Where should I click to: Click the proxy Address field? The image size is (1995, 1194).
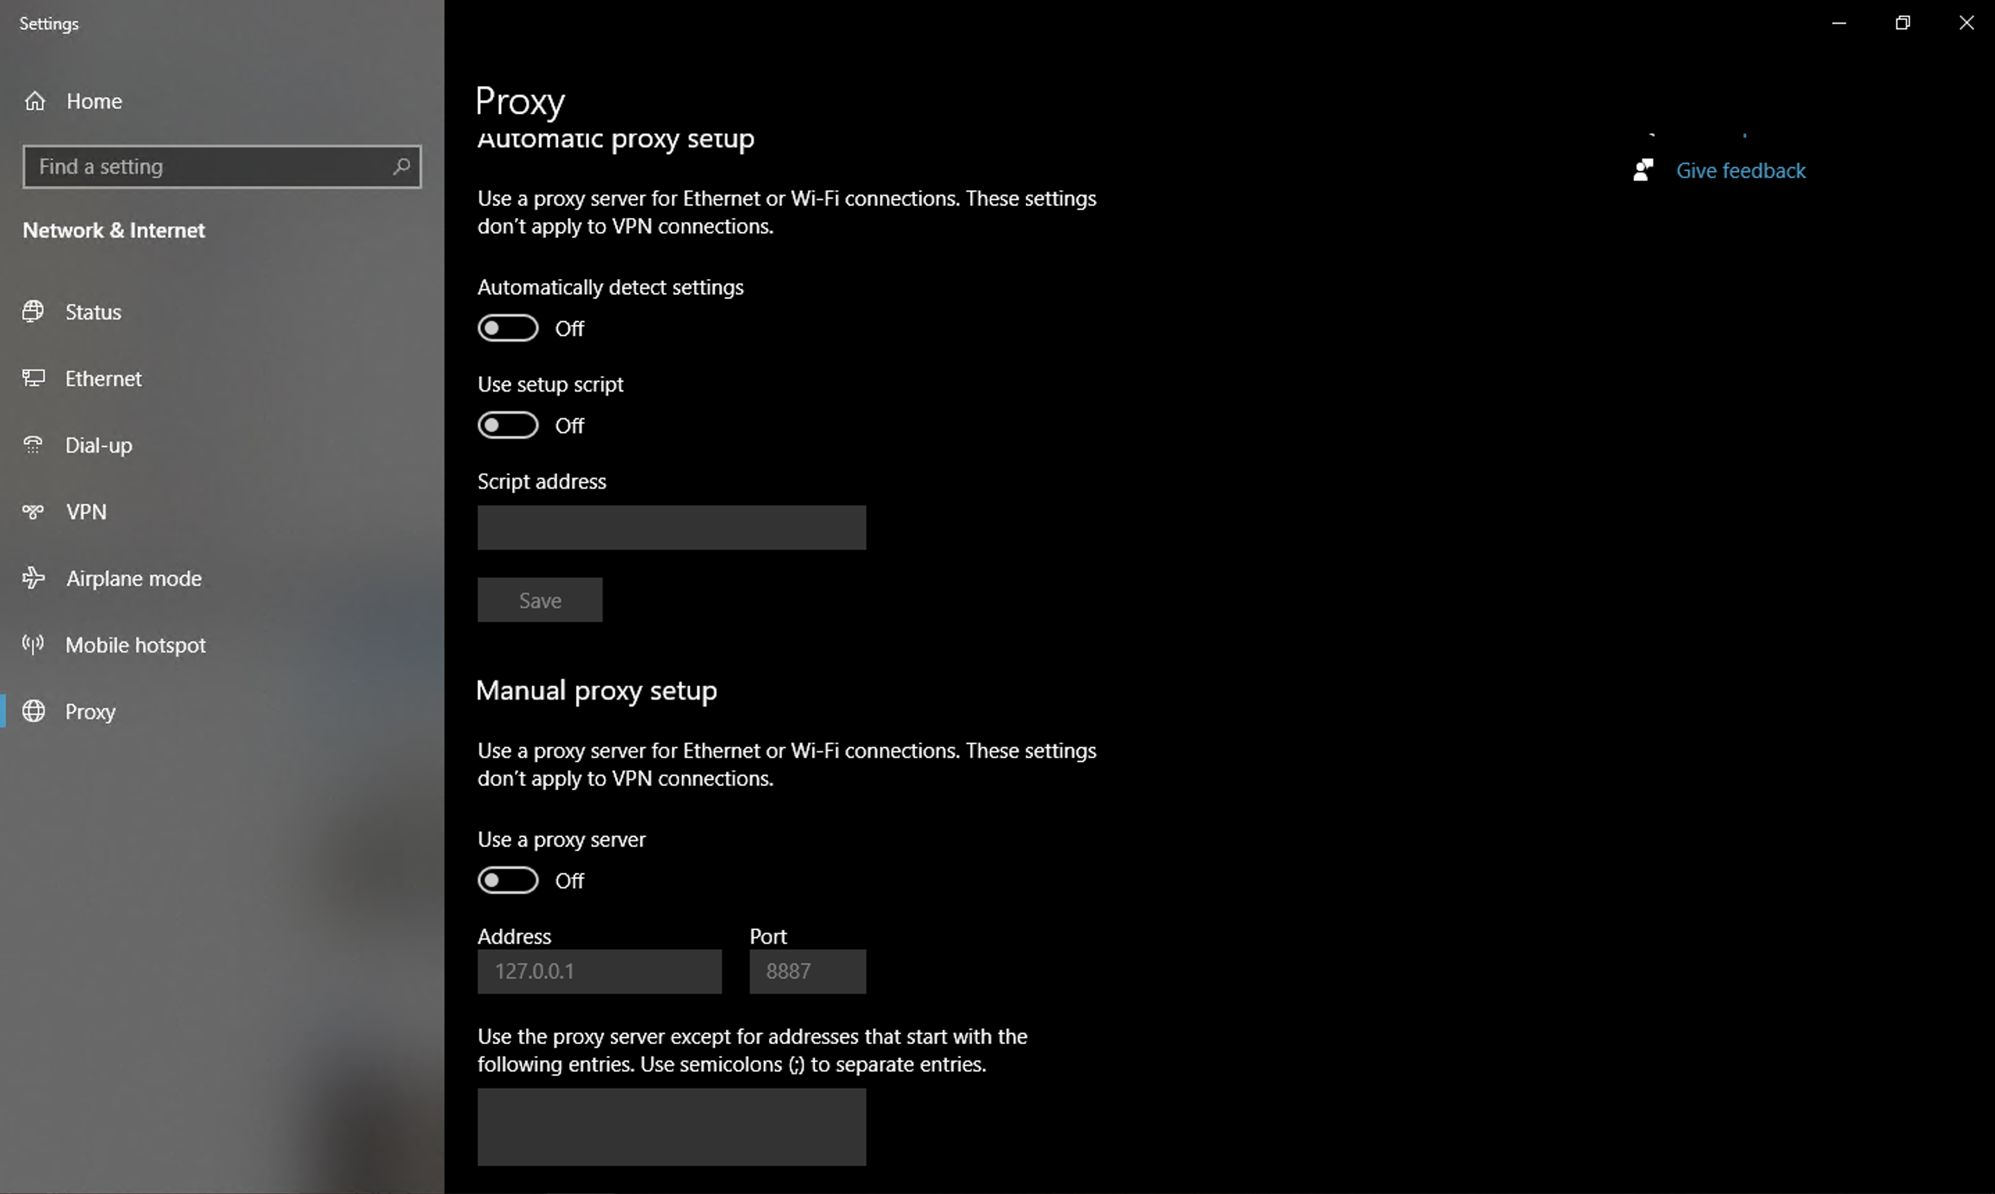pos(599,971)
